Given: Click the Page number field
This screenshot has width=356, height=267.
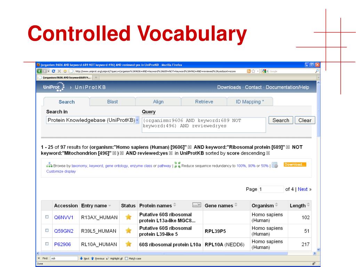Looking at the screenshot, I should click(271, 189).
